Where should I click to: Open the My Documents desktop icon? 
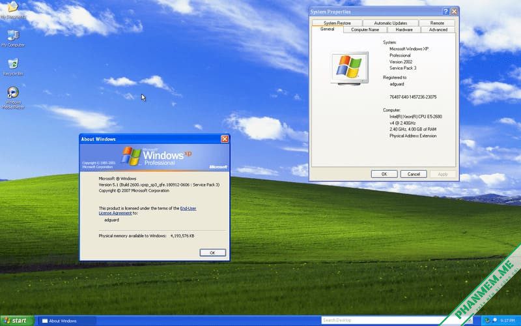coord(12,10)
